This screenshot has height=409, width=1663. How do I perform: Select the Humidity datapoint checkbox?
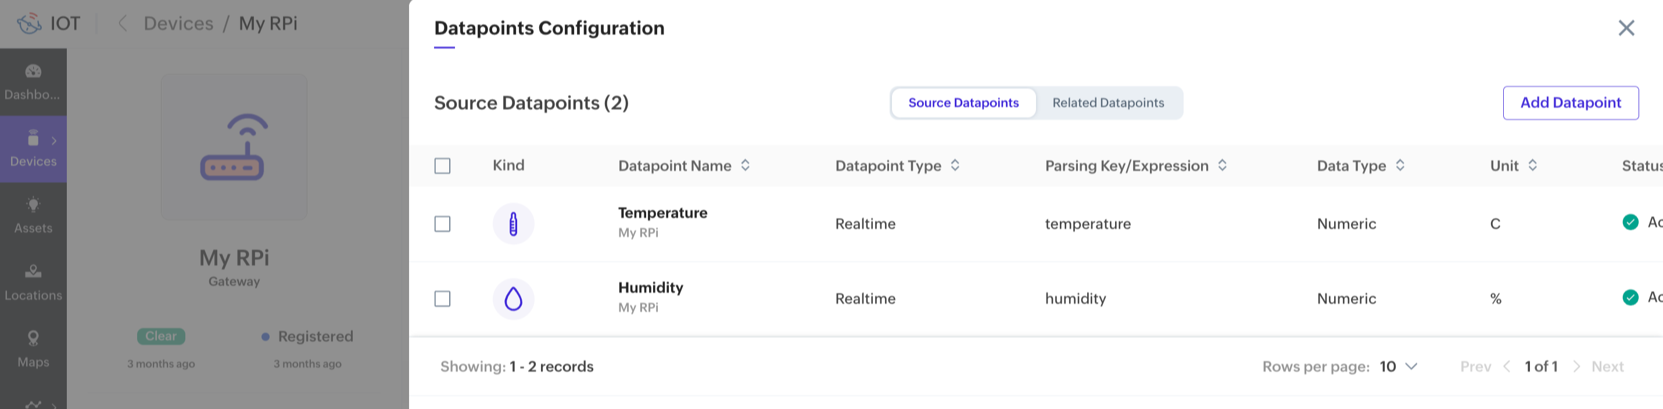[442, 299]
